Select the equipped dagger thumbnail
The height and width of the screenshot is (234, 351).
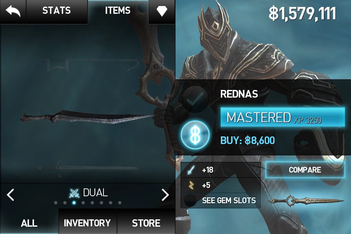[306, 200]
